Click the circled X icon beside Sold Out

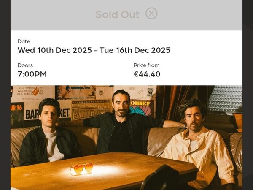click(x=151, y=14)
